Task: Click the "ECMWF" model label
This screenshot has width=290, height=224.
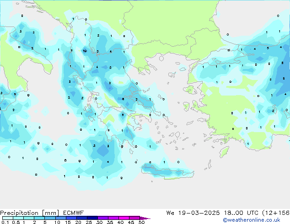Action: 73,213
